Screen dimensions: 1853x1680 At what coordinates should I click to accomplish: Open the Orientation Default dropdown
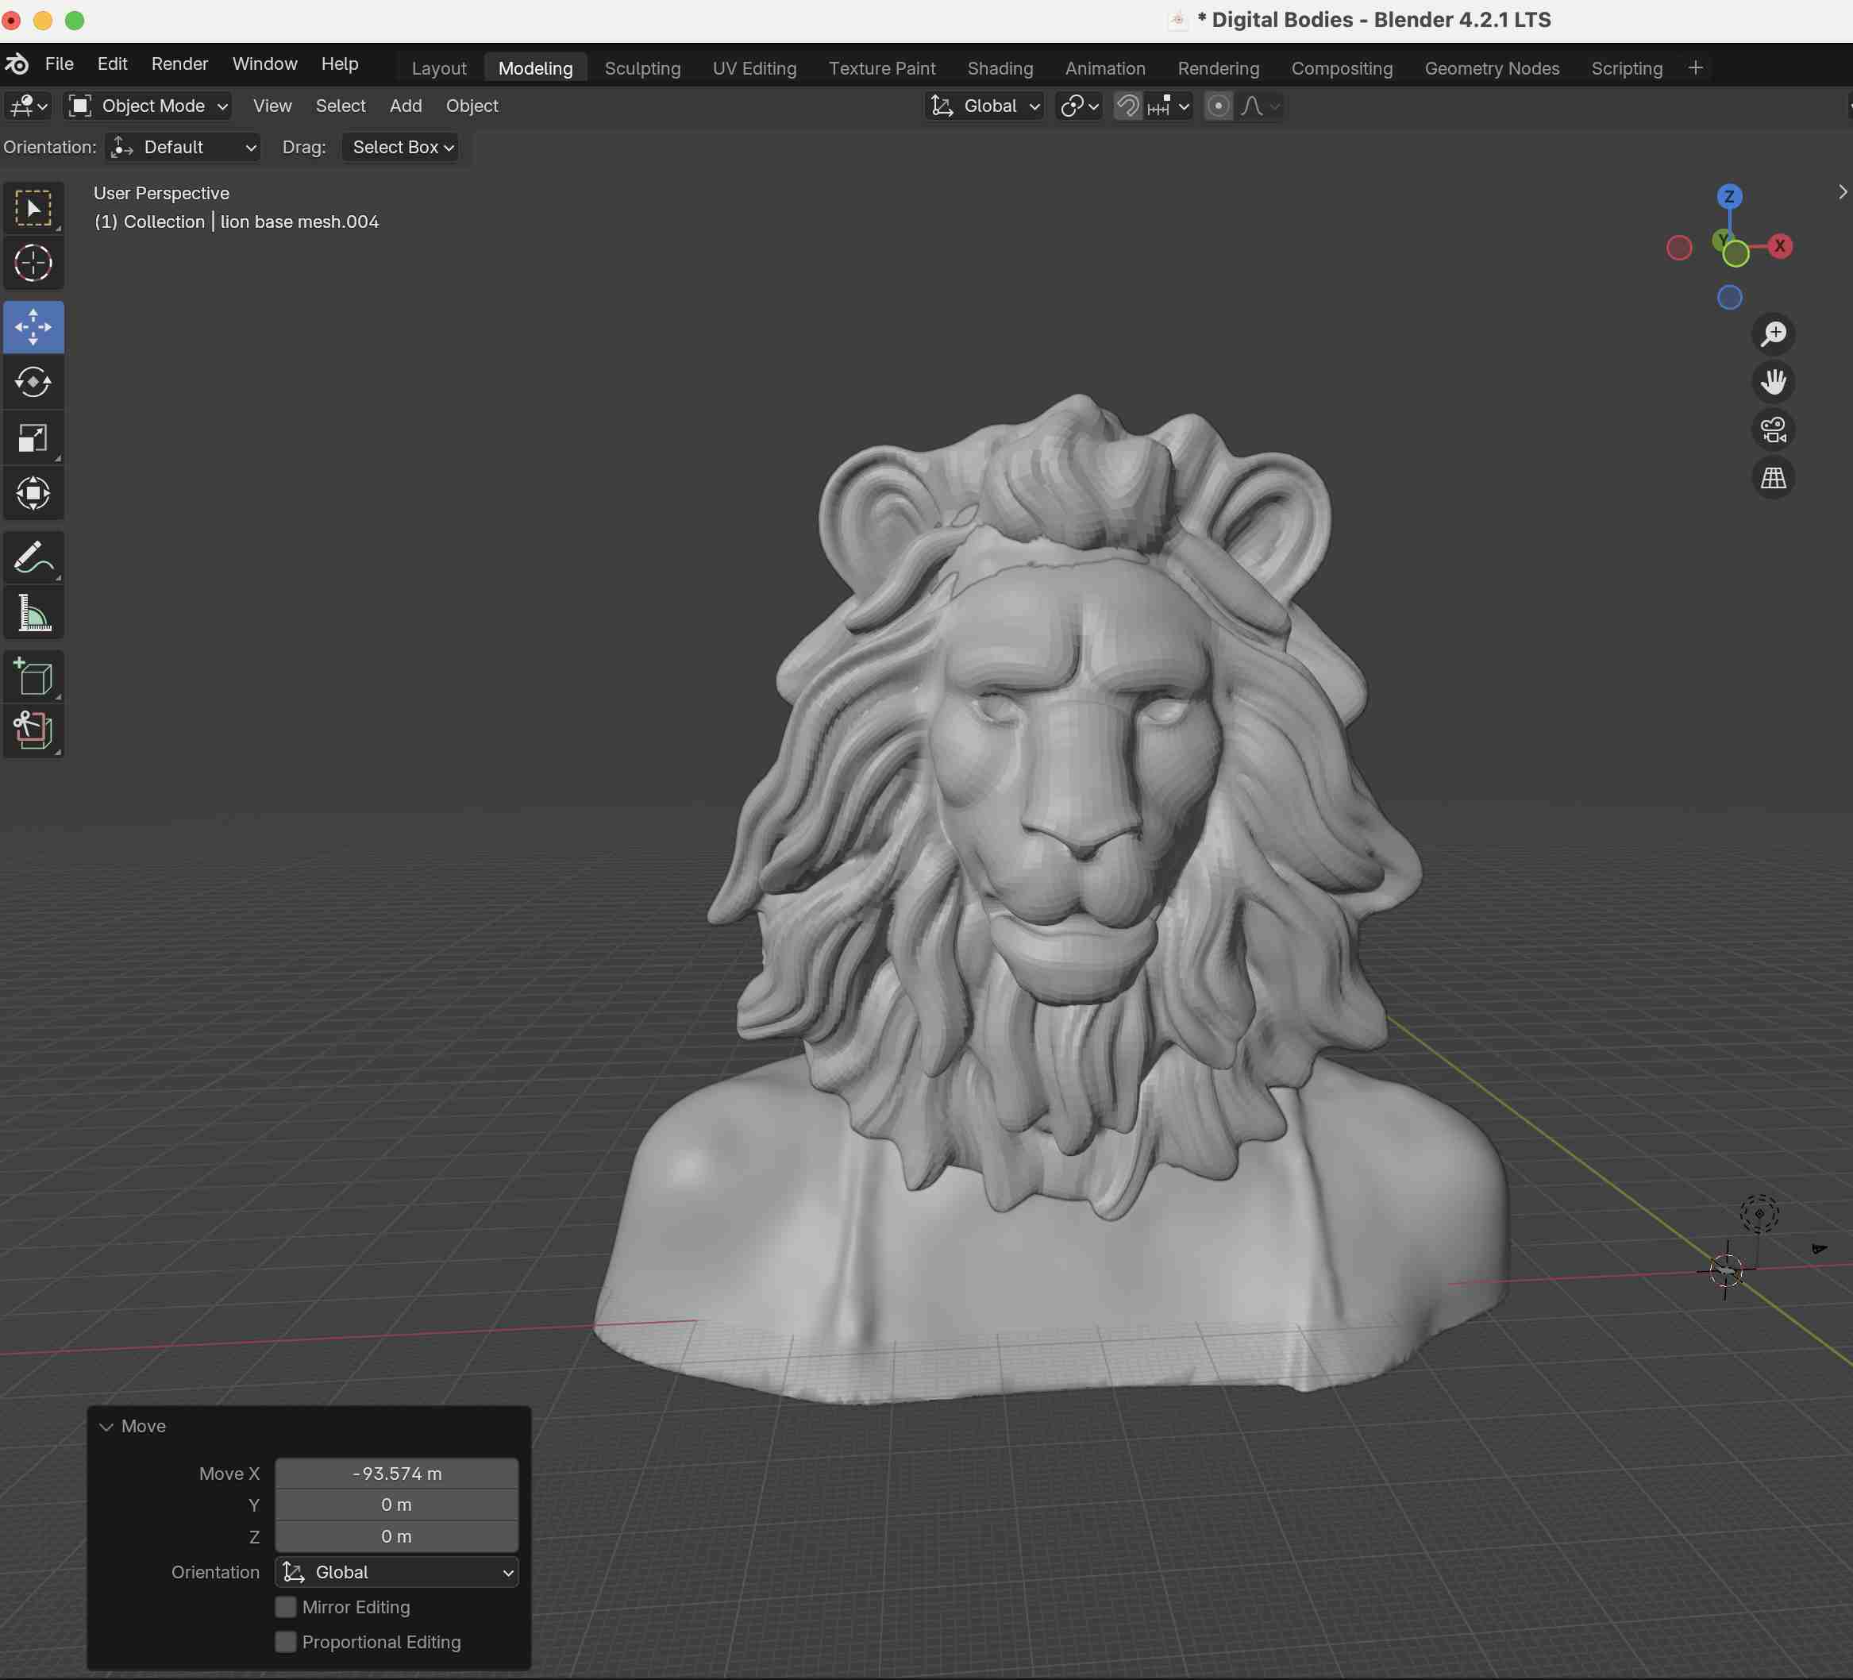point(183,147)
